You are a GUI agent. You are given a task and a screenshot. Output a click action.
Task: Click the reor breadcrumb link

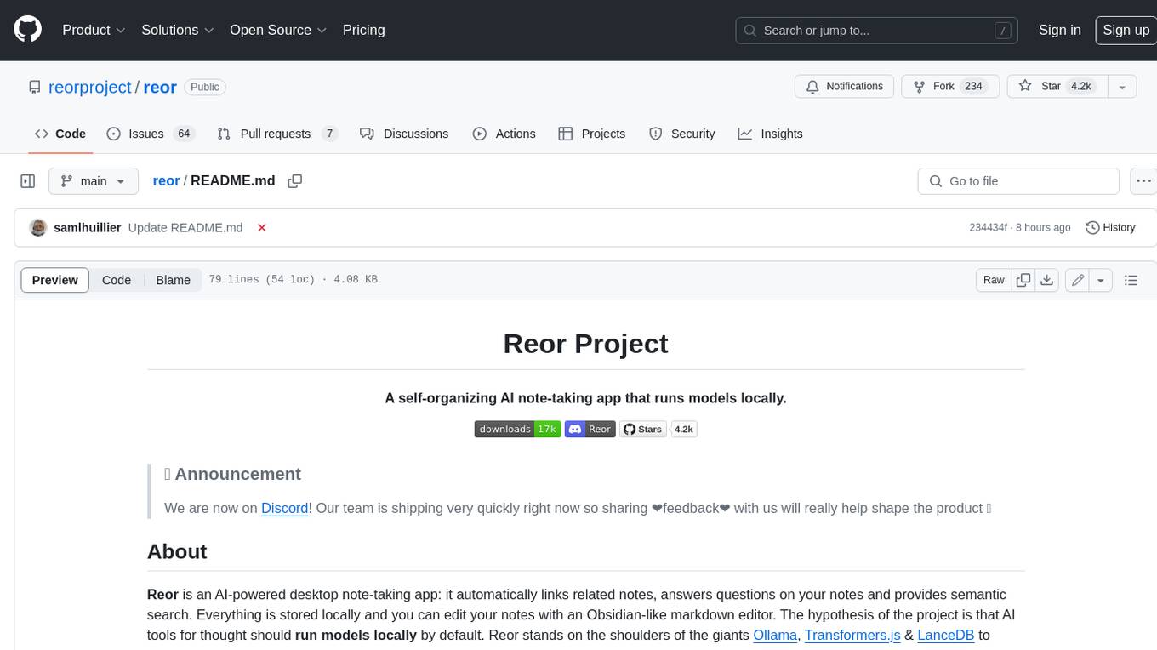coord(166,180)
